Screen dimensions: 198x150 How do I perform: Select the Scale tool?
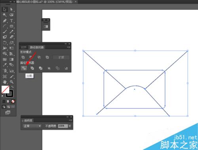[x=11, y=43]
